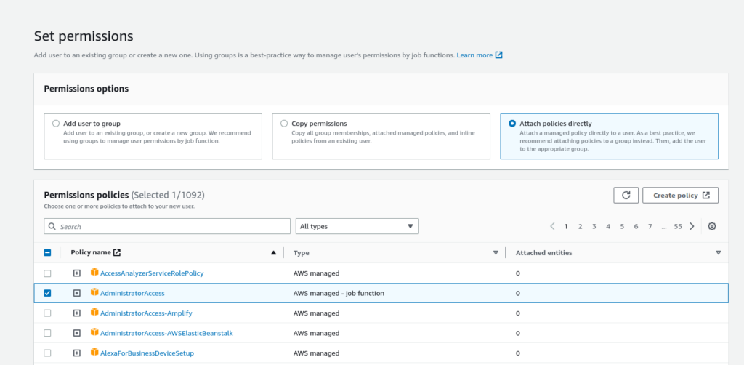744x365 pixels.
Task: Expand the AdministratorAccess row details
Action: point(77,293)
